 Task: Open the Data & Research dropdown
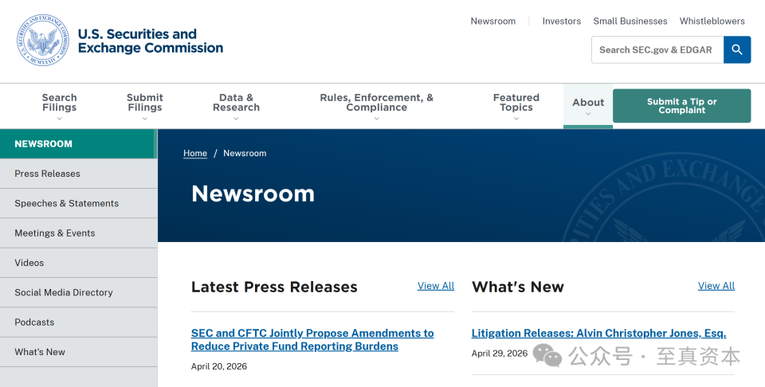click(236, 106)
